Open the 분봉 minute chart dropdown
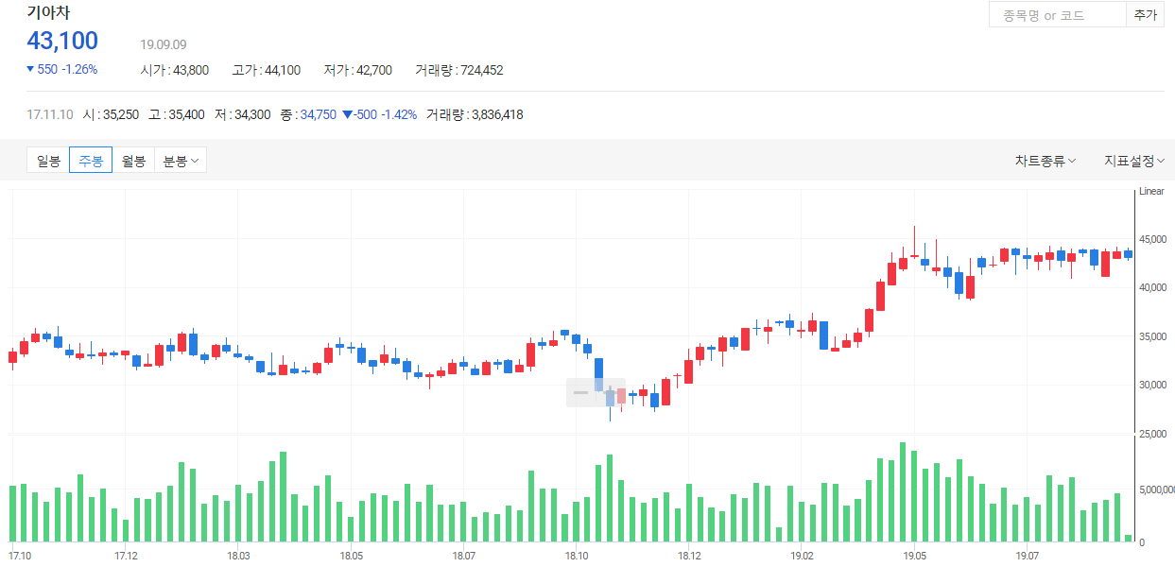This screenshot has width=1175, height=567. pyautogui.click(x=181, y=161)
